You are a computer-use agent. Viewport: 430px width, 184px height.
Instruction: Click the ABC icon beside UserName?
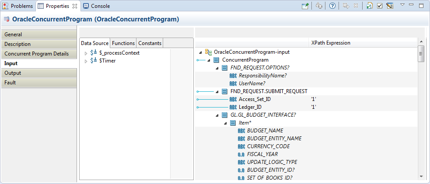coord(233,83)
